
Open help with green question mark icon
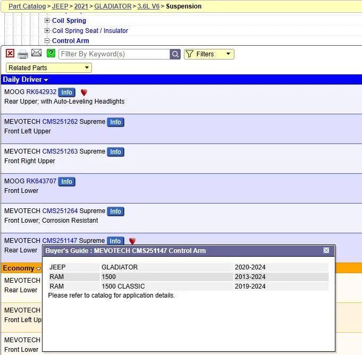pyautogui.click(x=51, y=53)
